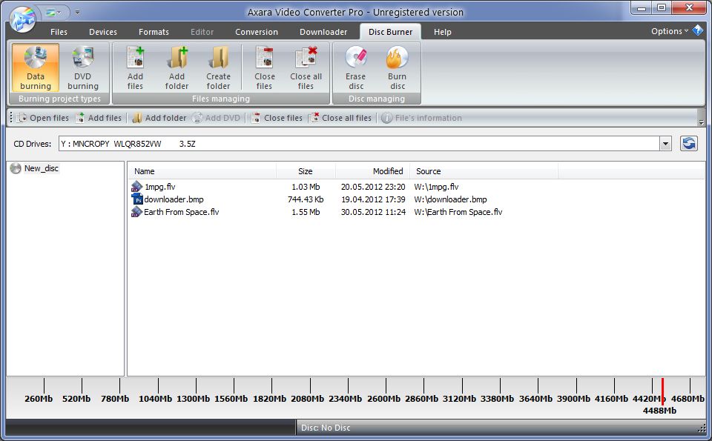This screenshot has height=441, width=712.
Task: Click the 744.43 Kb size cell
Action: [306, 199]
